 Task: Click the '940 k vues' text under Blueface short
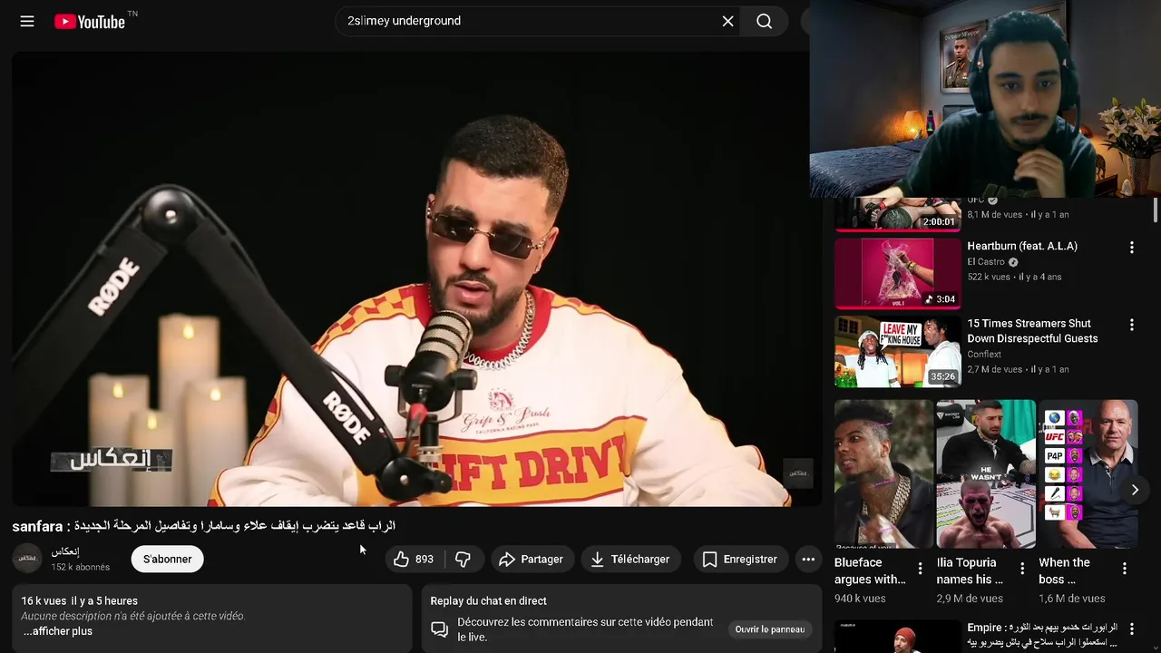coord(860,599)
